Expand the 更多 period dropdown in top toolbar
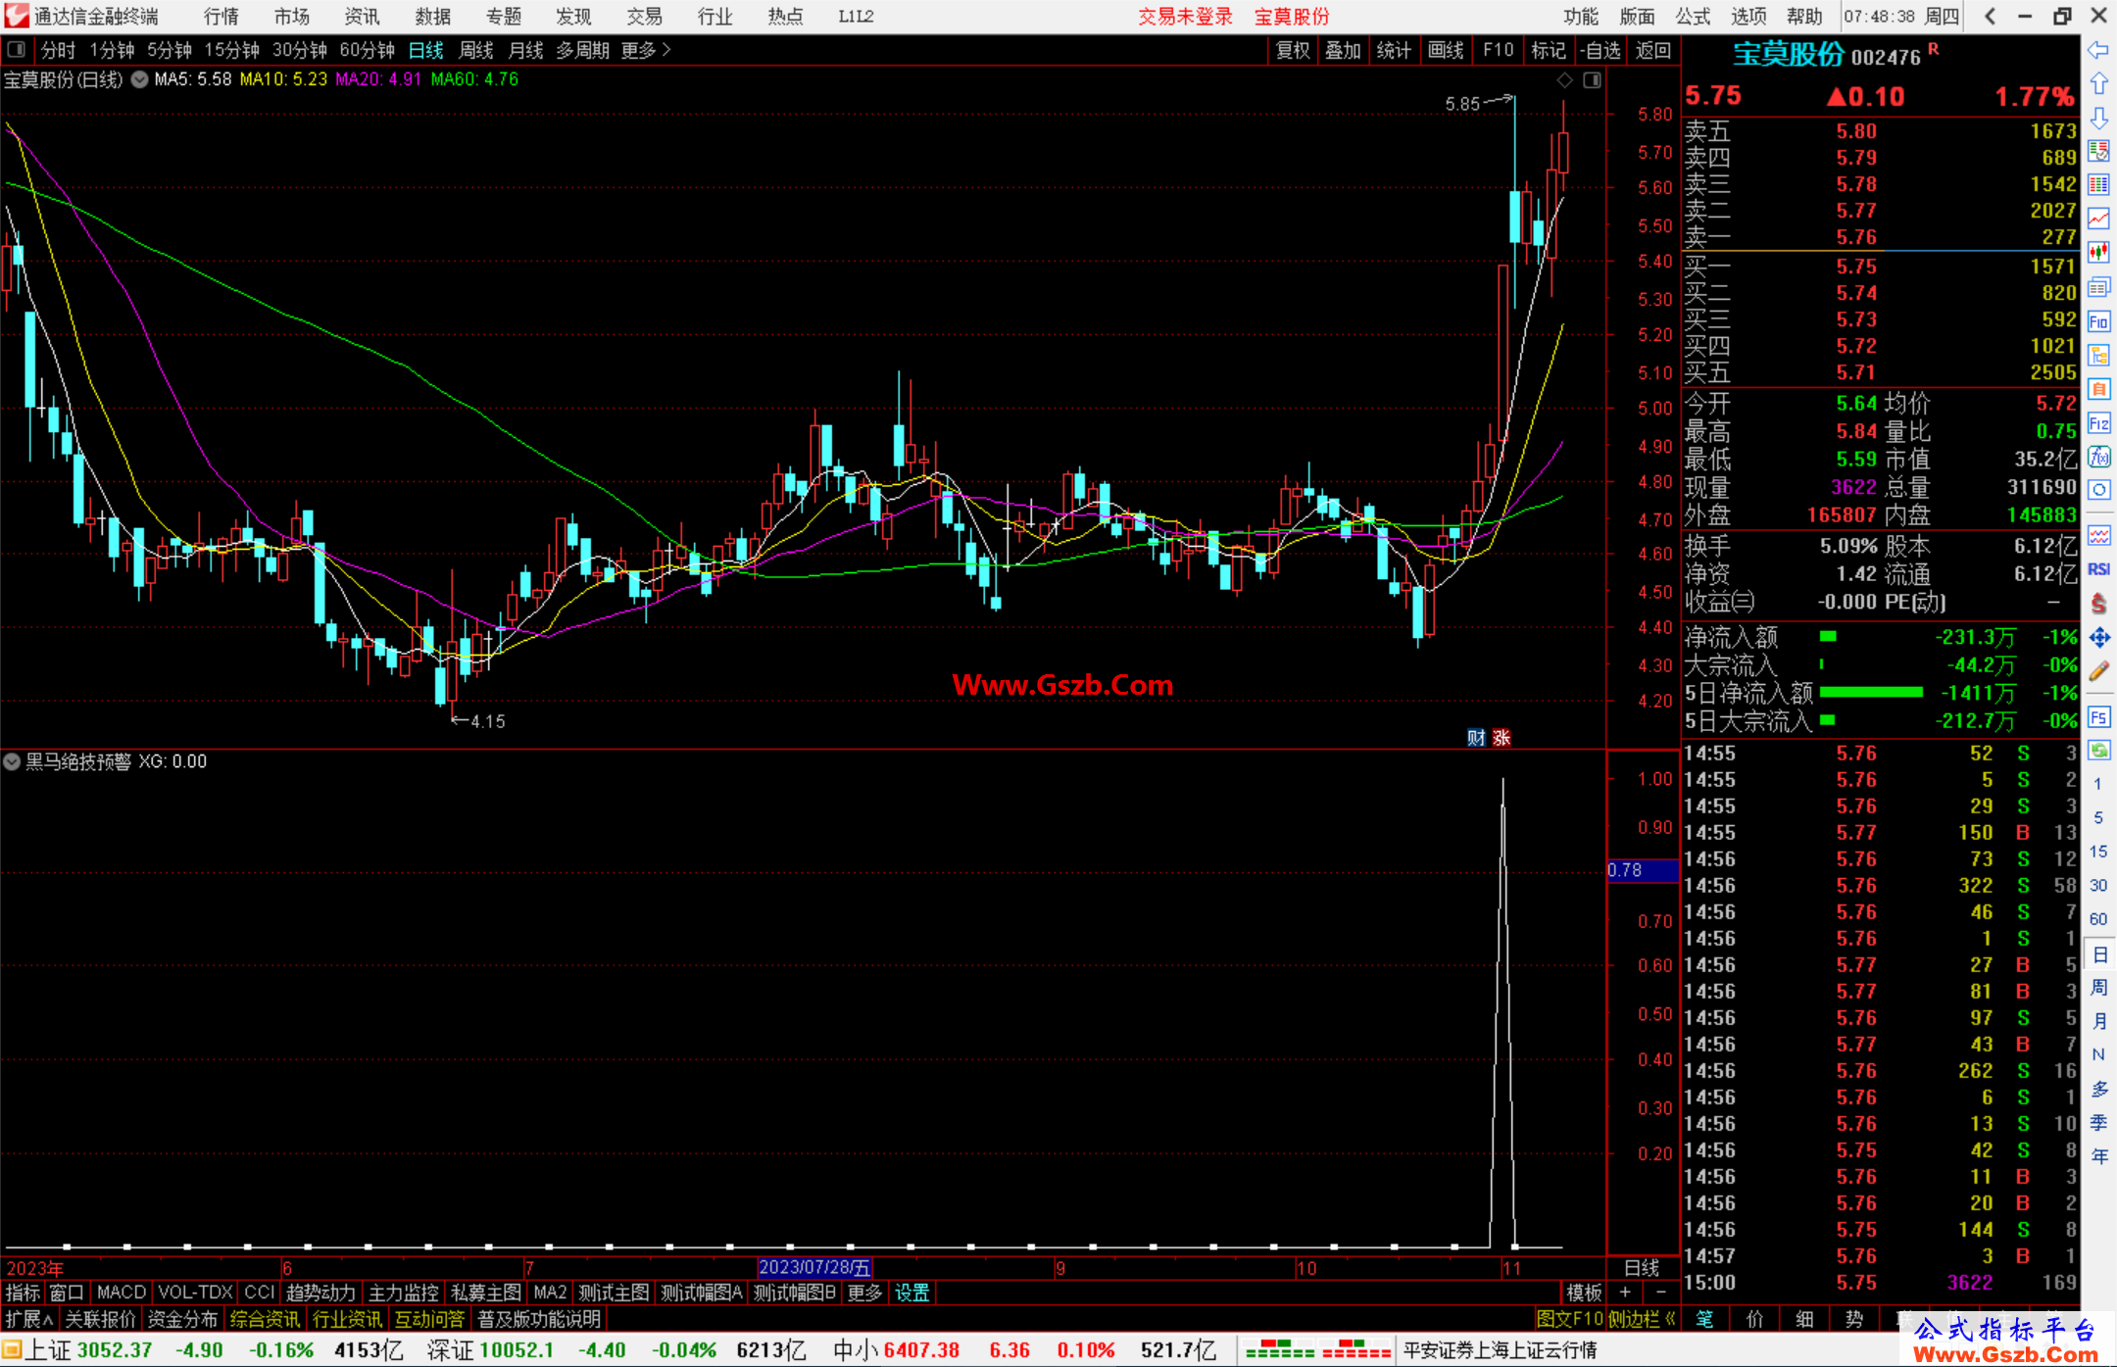 [645, 50]
